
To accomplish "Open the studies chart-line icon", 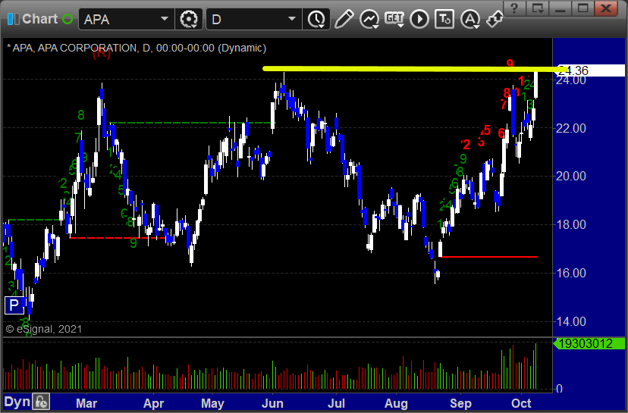I will point(369,19).
